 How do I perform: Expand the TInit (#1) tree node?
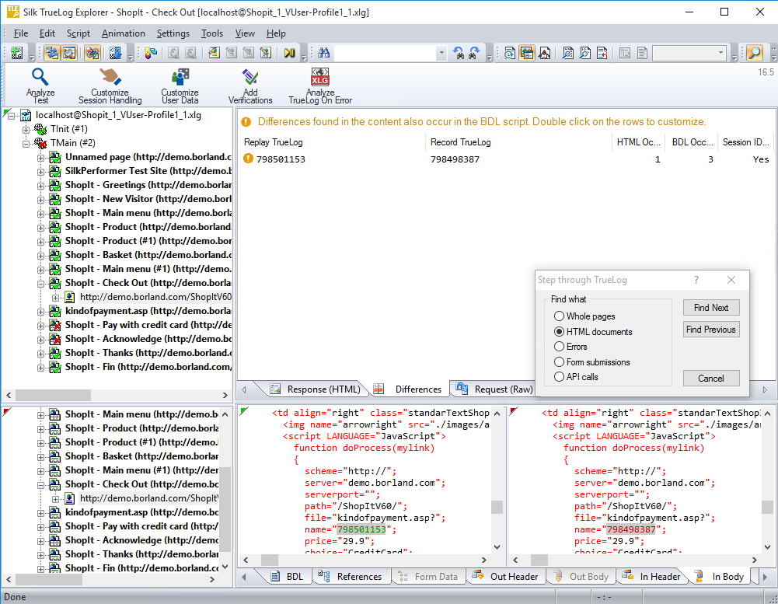[26, 129]
